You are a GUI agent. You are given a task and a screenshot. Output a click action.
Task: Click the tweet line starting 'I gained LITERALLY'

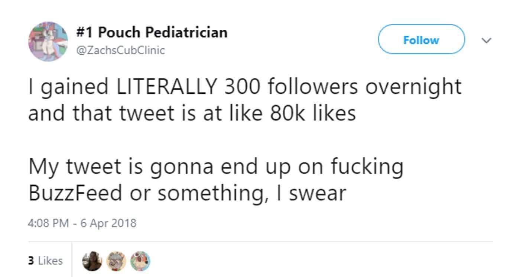[244, 87]
